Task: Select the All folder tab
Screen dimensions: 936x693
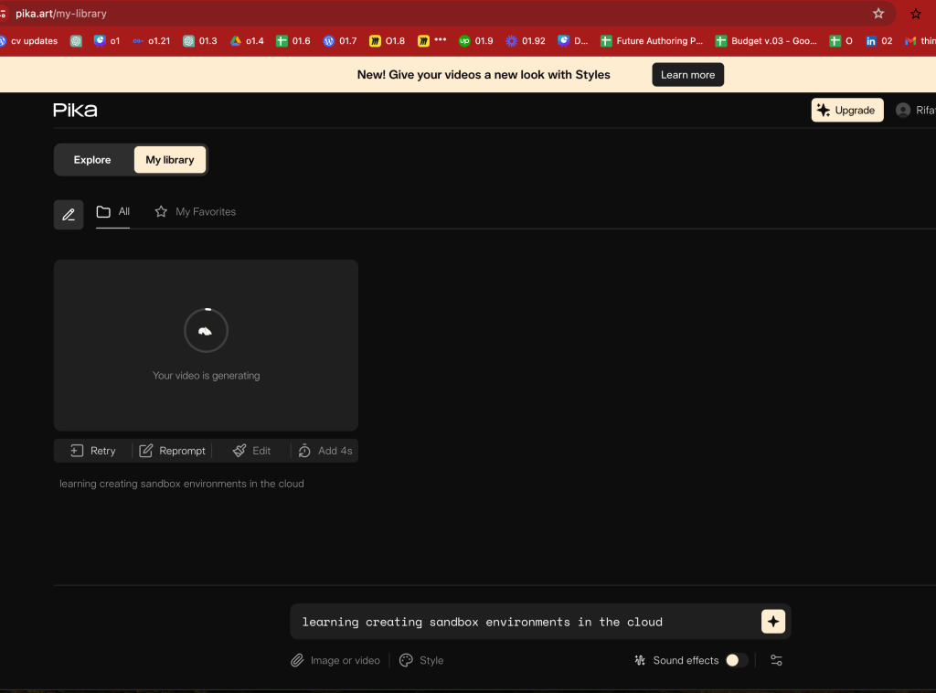Action: [x=112, y=212]
